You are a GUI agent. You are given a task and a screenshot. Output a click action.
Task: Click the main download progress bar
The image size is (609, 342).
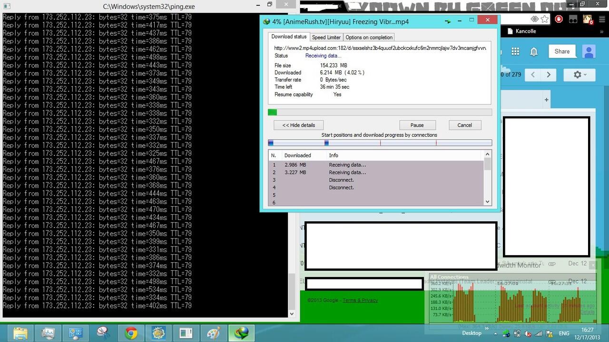tap(380, 112)
